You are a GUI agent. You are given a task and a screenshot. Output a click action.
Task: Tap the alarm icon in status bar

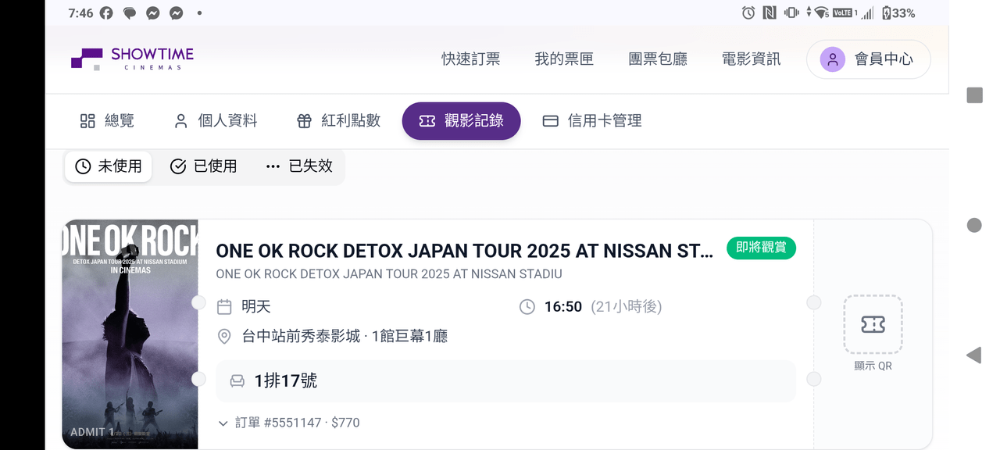click(748, 12)
